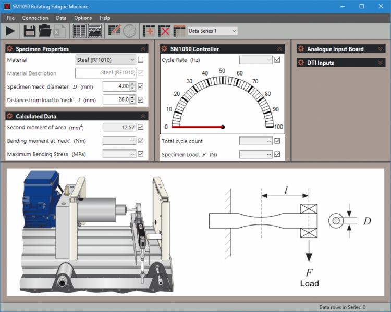This screenshot has width=391, height=312.
Task: Open the Connection menu
Action: coord(35,18)
